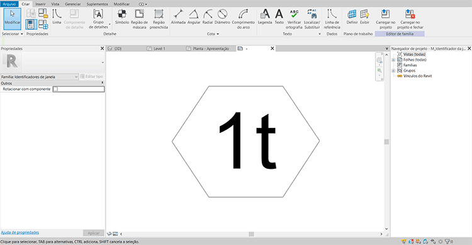Click the Editar tipo button

click(x=91, y=77)
